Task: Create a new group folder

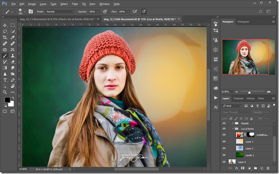Action: (x=256, y=168)
